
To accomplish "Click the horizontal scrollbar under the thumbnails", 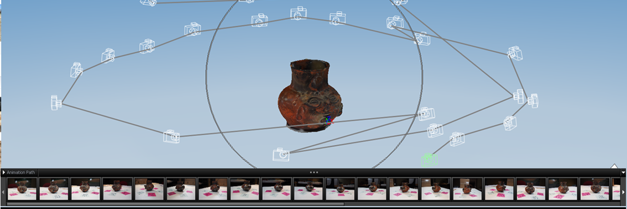I will (x=175, y=204).
